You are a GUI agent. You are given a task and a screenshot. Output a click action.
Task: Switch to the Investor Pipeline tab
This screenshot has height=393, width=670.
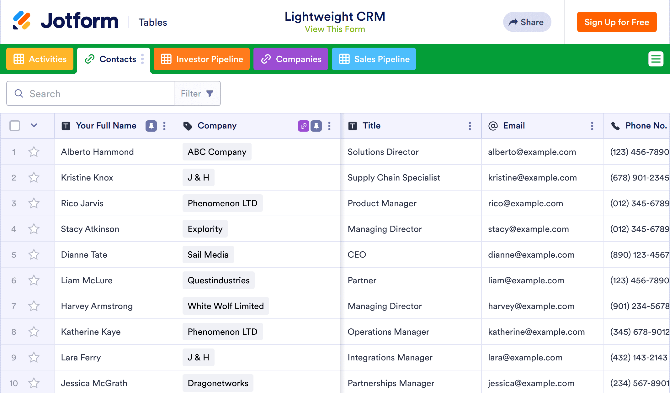(202, 59)
